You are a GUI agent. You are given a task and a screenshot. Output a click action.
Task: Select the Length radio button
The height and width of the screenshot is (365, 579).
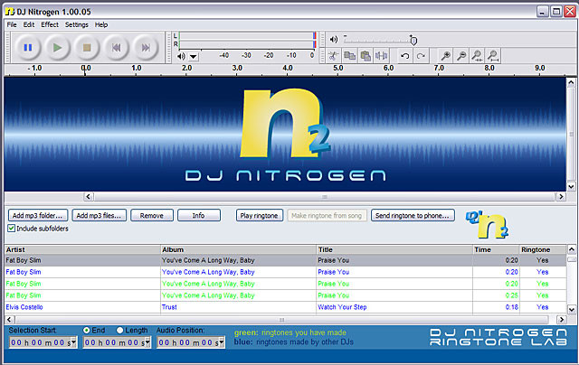pos(119,331)
